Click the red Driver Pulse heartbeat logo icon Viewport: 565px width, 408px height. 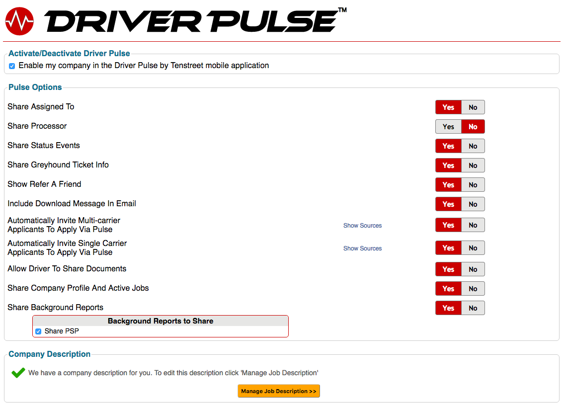click(x=19, y=21)
